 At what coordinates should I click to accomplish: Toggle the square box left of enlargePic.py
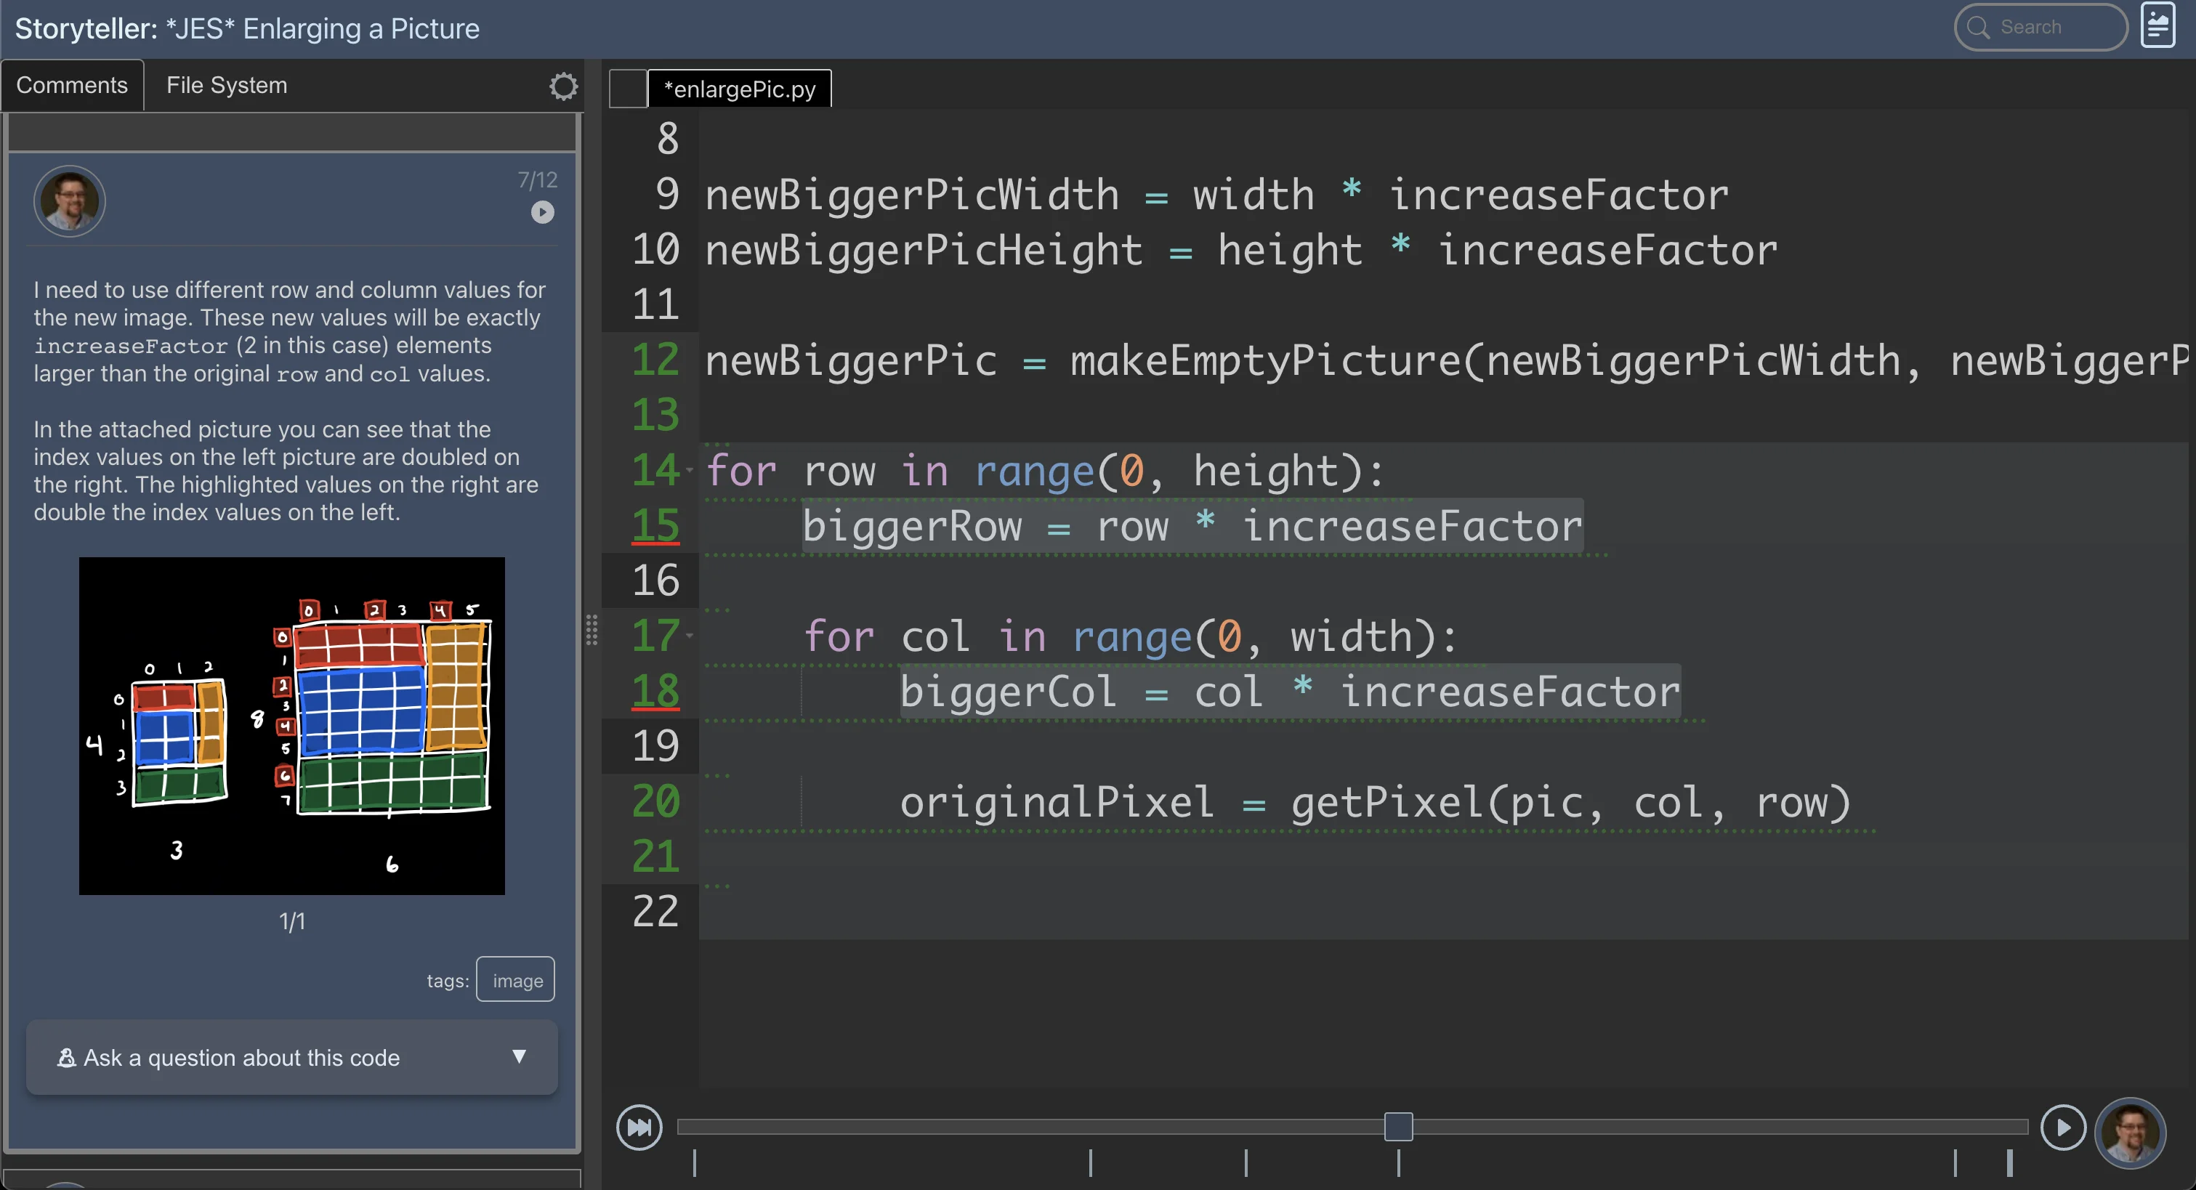(629, 89)
